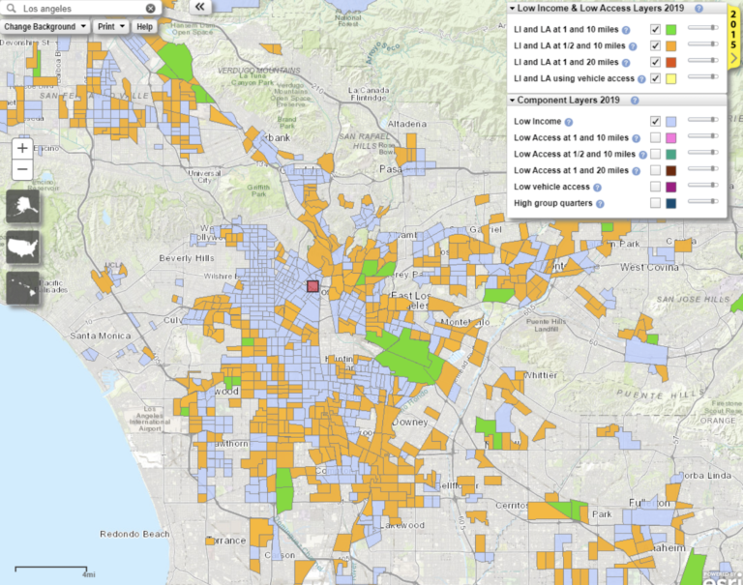Image resolution: width=743 pixels, height=585 pixels.
Task: Open help for Component Layers 2019
Action: pyautogui.click(x=635, y=101)
